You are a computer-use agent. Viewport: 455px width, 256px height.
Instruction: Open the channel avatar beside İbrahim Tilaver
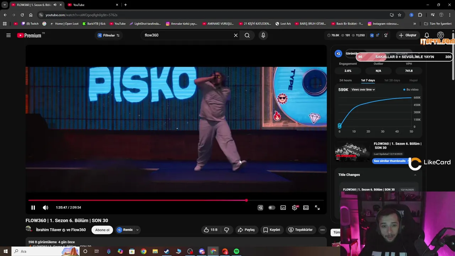click(29, 229)
